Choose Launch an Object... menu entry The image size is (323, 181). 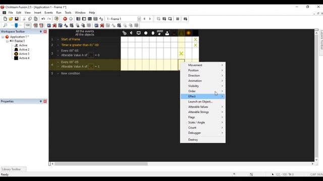point(203,102)
